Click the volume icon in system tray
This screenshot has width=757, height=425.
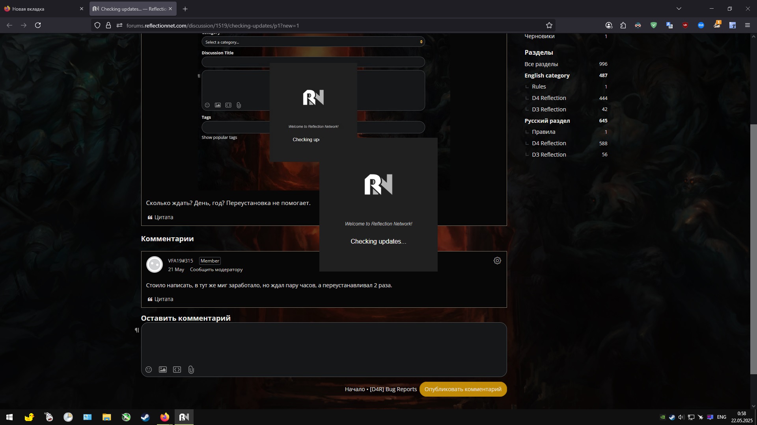(681, 417)
